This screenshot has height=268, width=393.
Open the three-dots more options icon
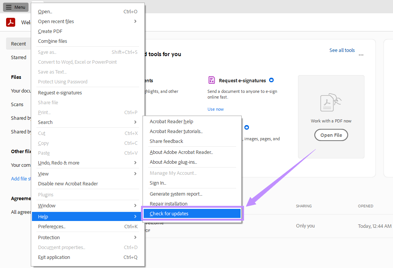click(361, 55)
